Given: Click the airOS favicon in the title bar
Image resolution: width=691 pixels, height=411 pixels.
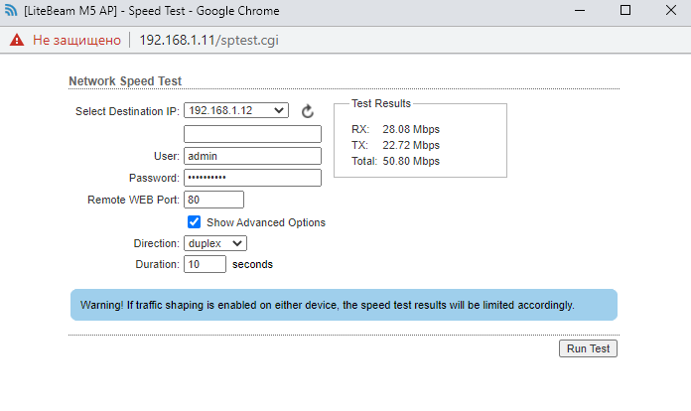Looking at the screenshot, I should [11, 10].
